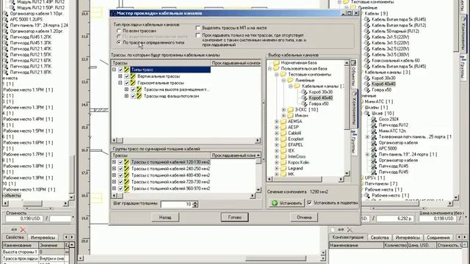Click the Кабель 50 парный (RJ12) icon in right panel
The height and width of the screenshot is (264, 470).
point(367,31)
